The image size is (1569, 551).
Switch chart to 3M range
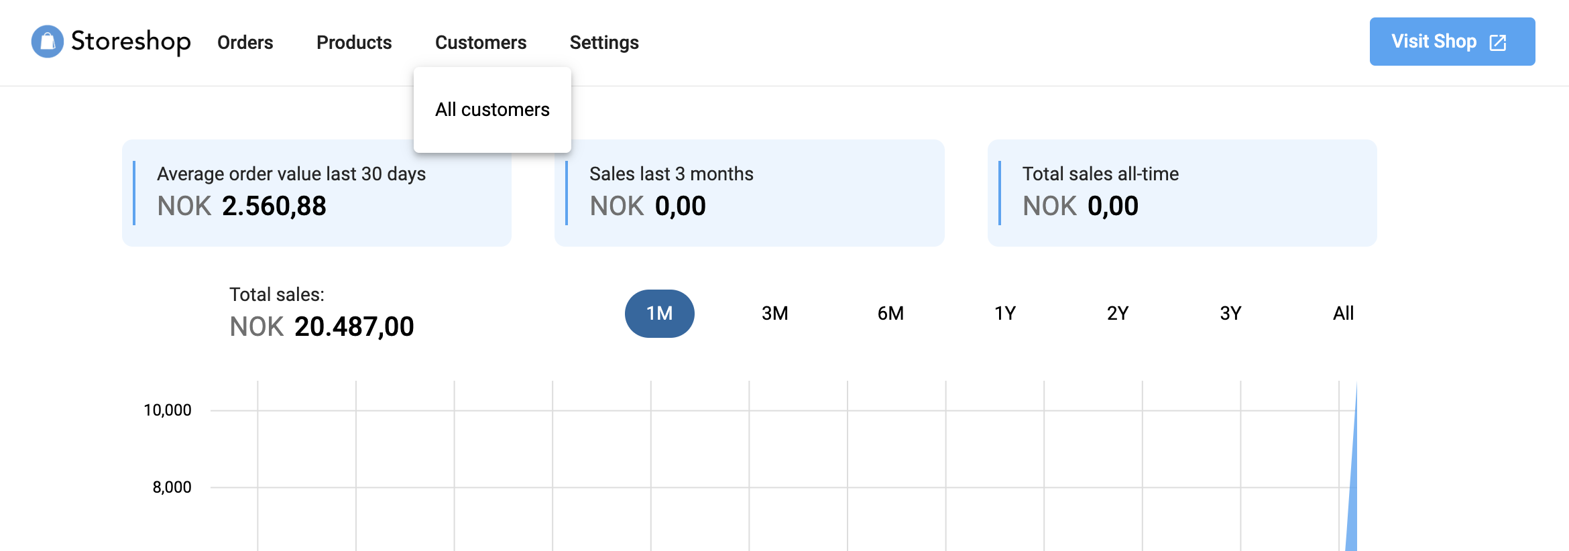(774, 313)
